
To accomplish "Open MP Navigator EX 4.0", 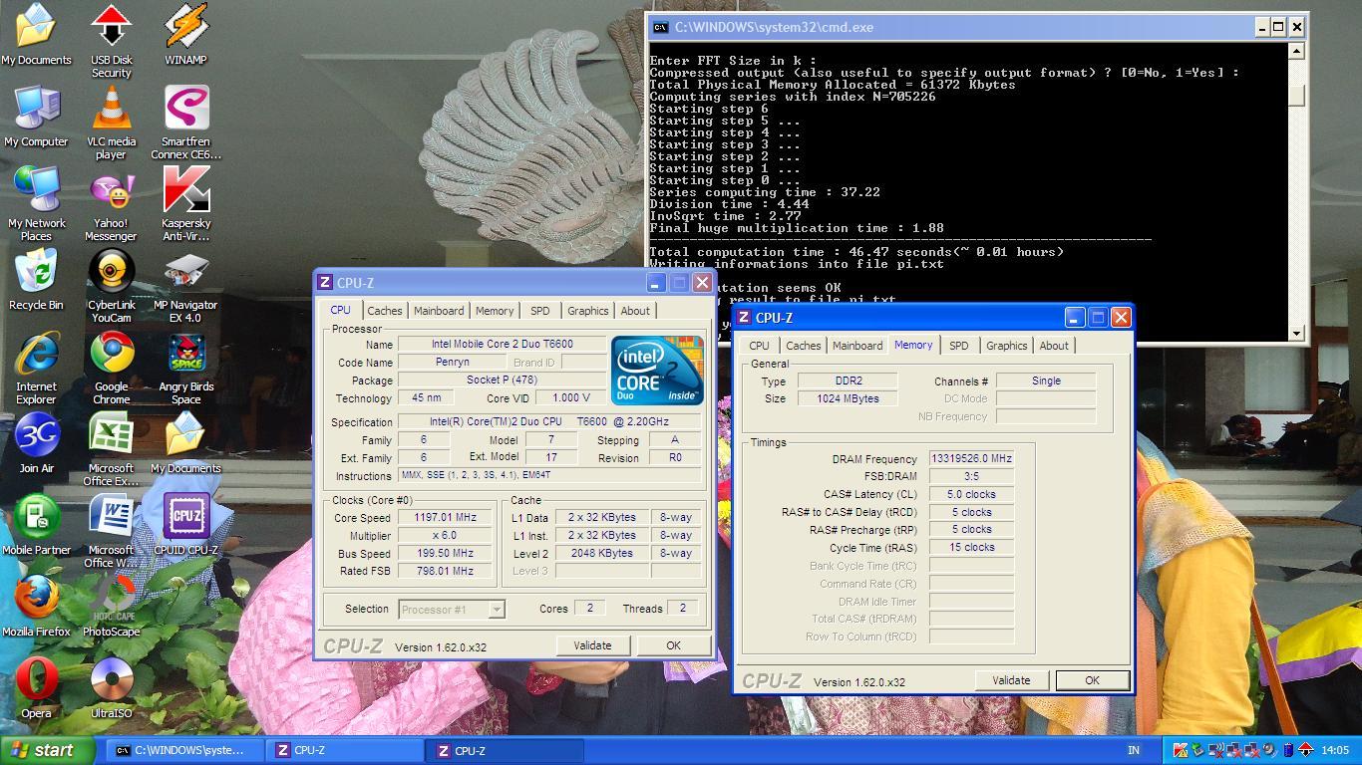I will [x=185, y=285].
